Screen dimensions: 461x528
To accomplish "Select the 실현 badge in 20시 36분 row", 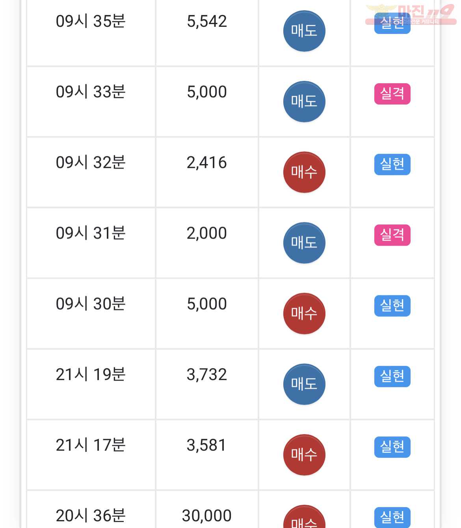I will click(x=392, y=517).
